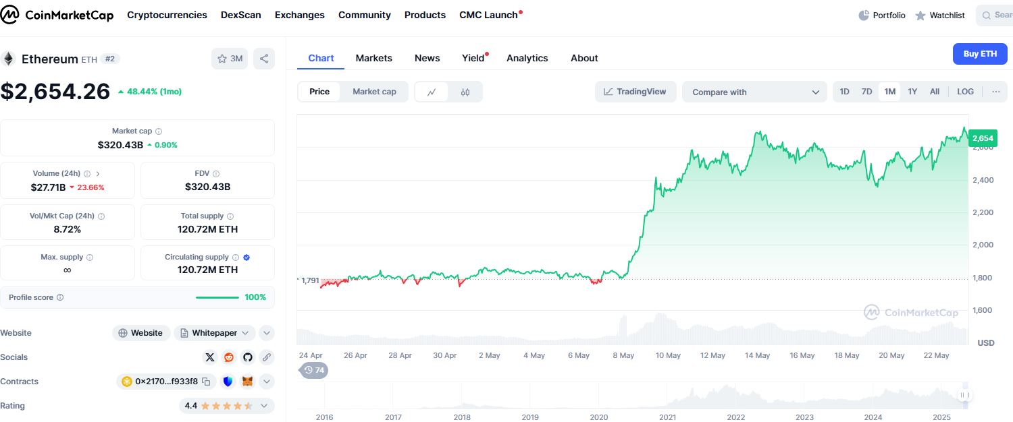1013x422 pixels.
Task: Set chart range to 1D
Action: (844, 92)
